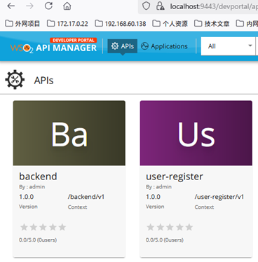Viewport: 258px width, 262px height.
Task: Click the backend API title link
Action: click(38, 177)
